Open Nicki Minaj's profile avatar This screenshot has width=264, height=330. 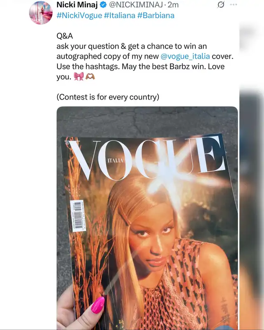point(41,13)
